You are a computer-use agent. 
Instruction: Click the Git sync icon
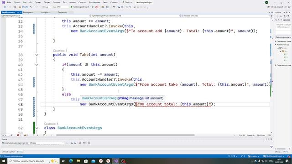tap(288, 16)
